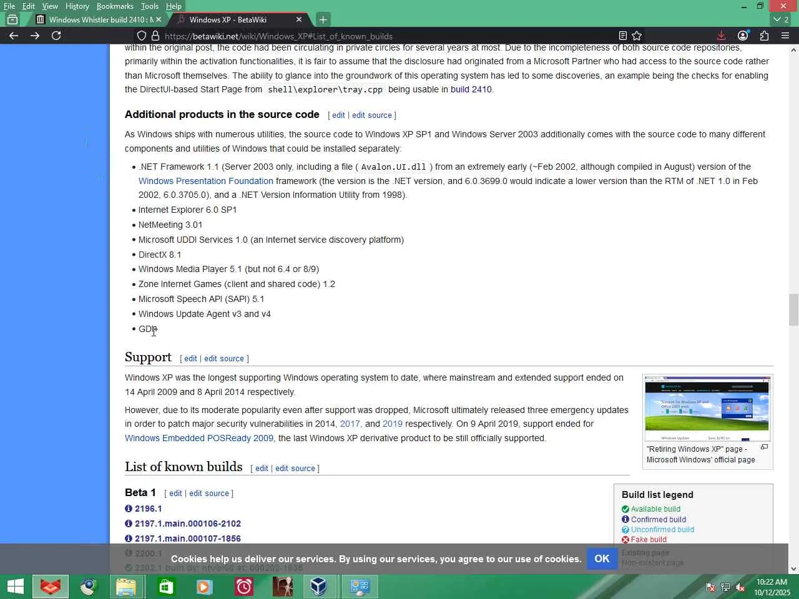Open VirtualBox from the taskbar
Image resolution: width=799 pixels, height=599 pixels.
pos(319,587)
